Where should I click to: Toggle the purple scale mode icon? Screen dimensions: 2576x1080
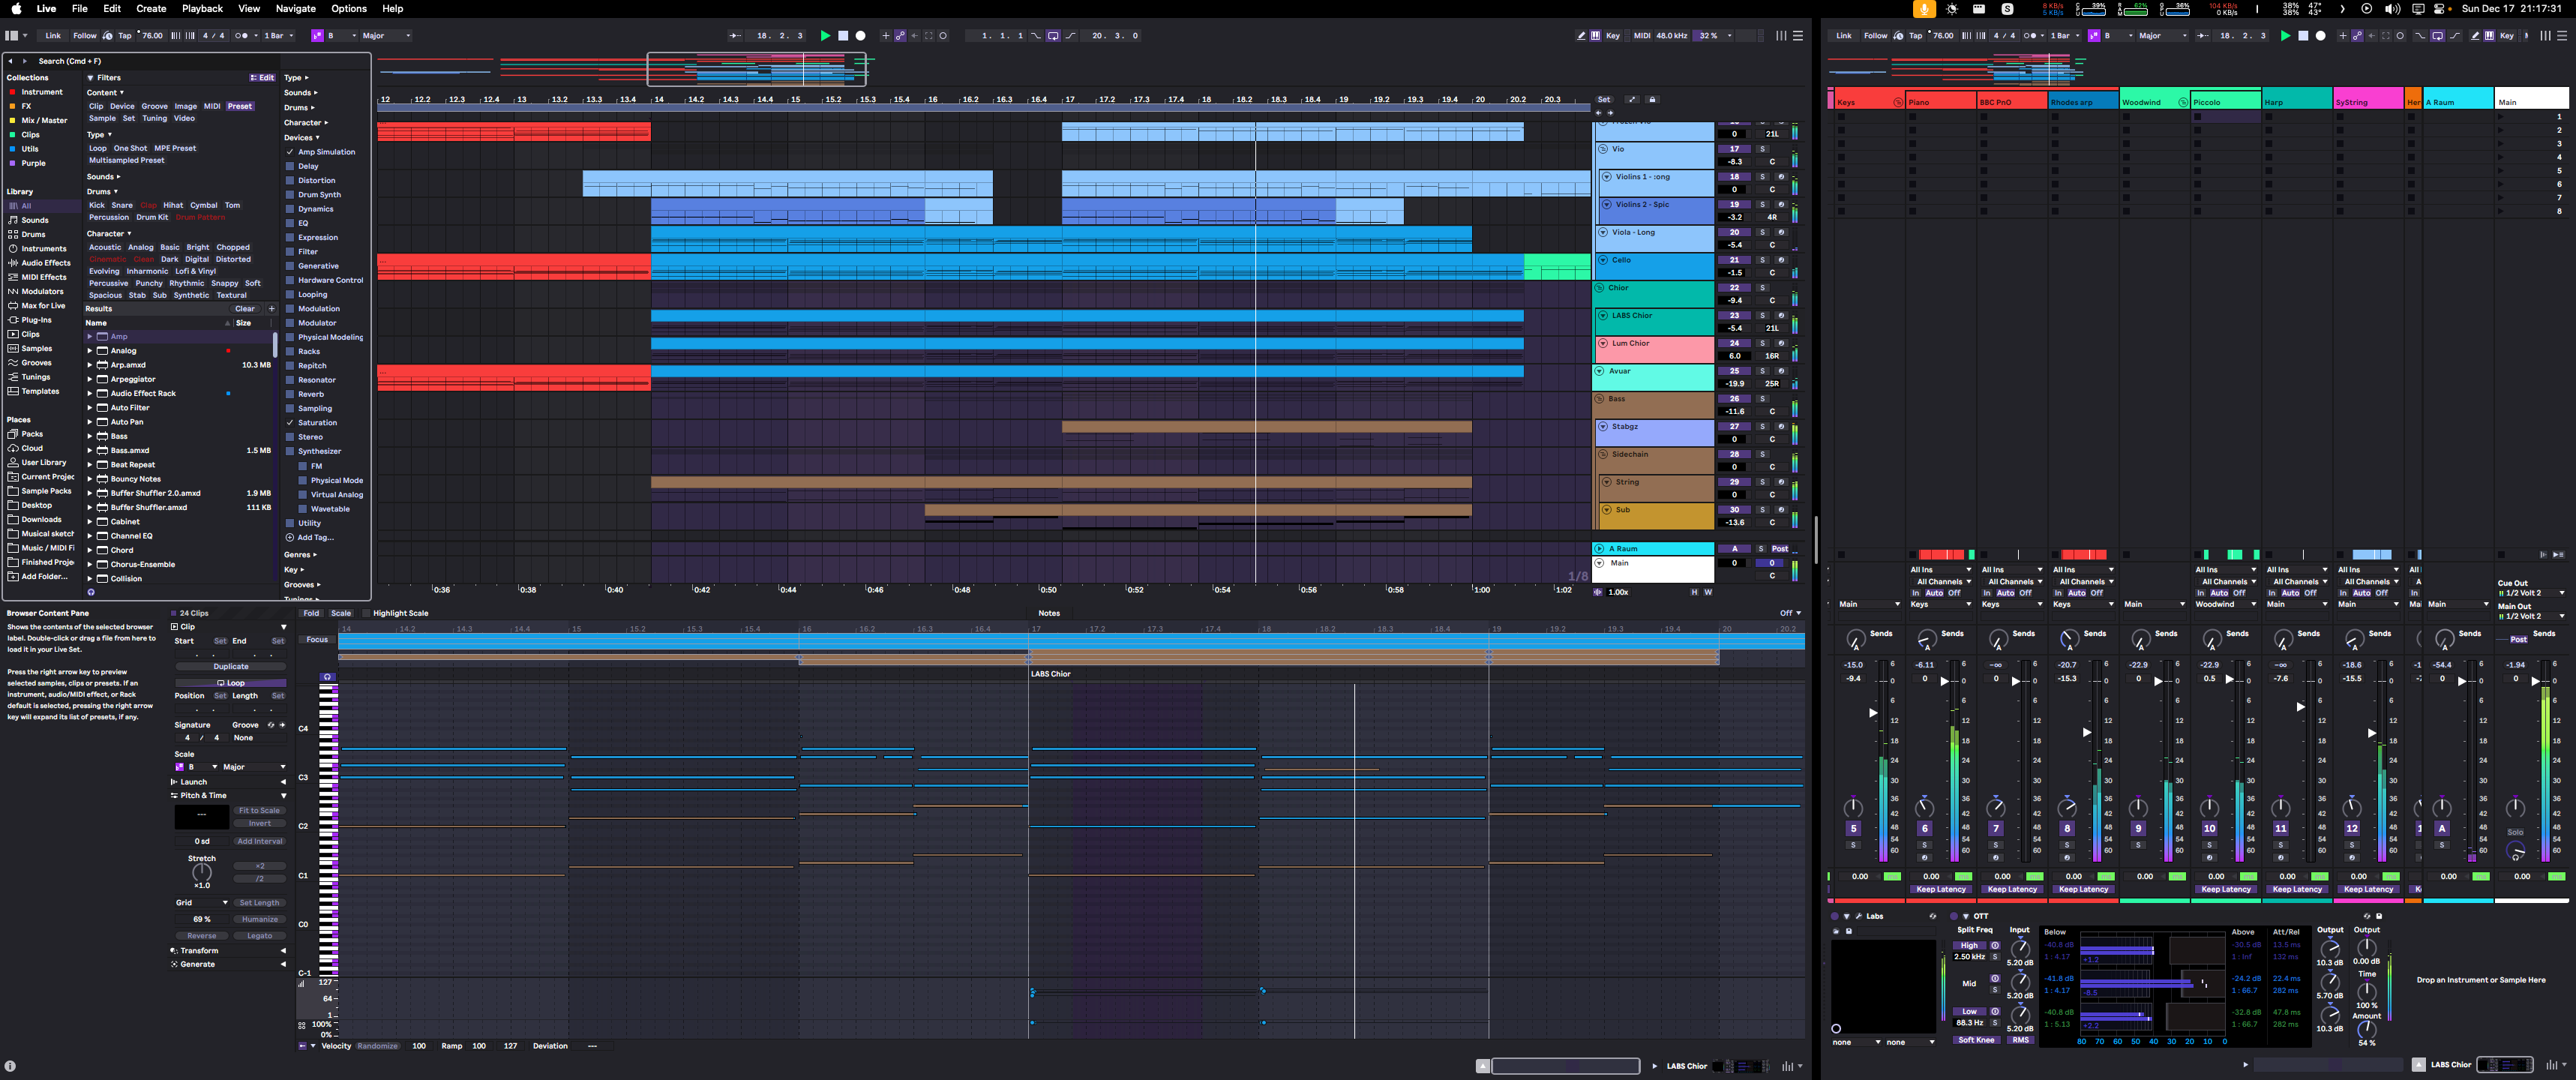pyautogui.click(x=317, y=36)
